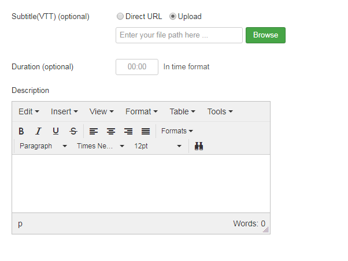Select the Direct URL radio option
Viewport: 348px width, 261px height.
[120, 17]
